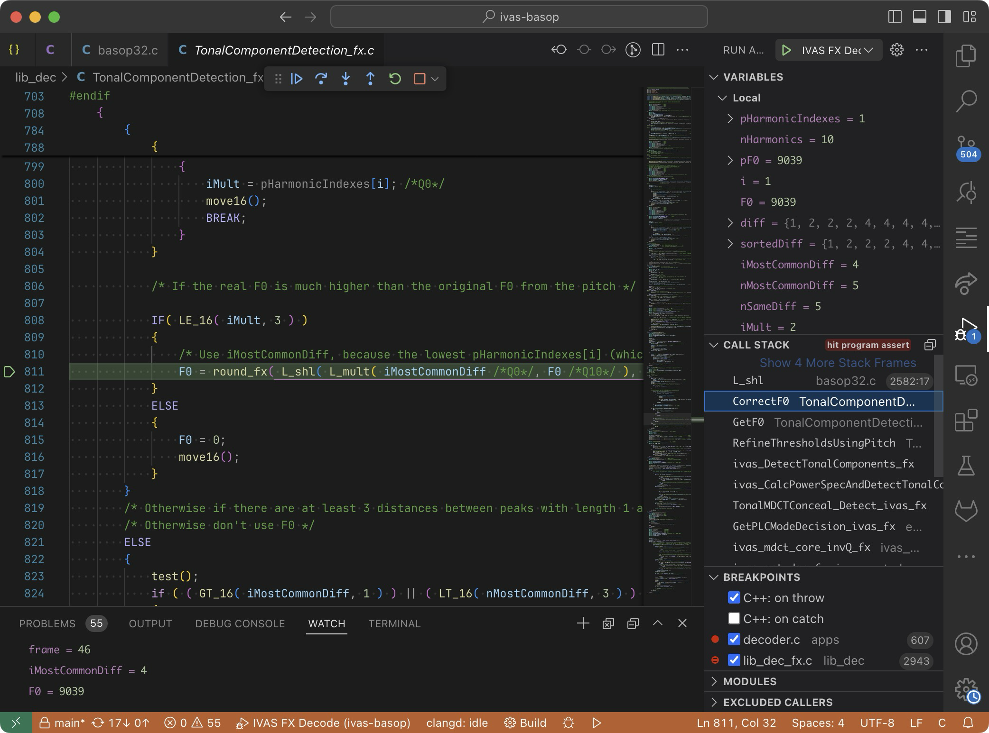Enable the C++: on catch breakpoint
989x733 pixels.
click(734, 618)
